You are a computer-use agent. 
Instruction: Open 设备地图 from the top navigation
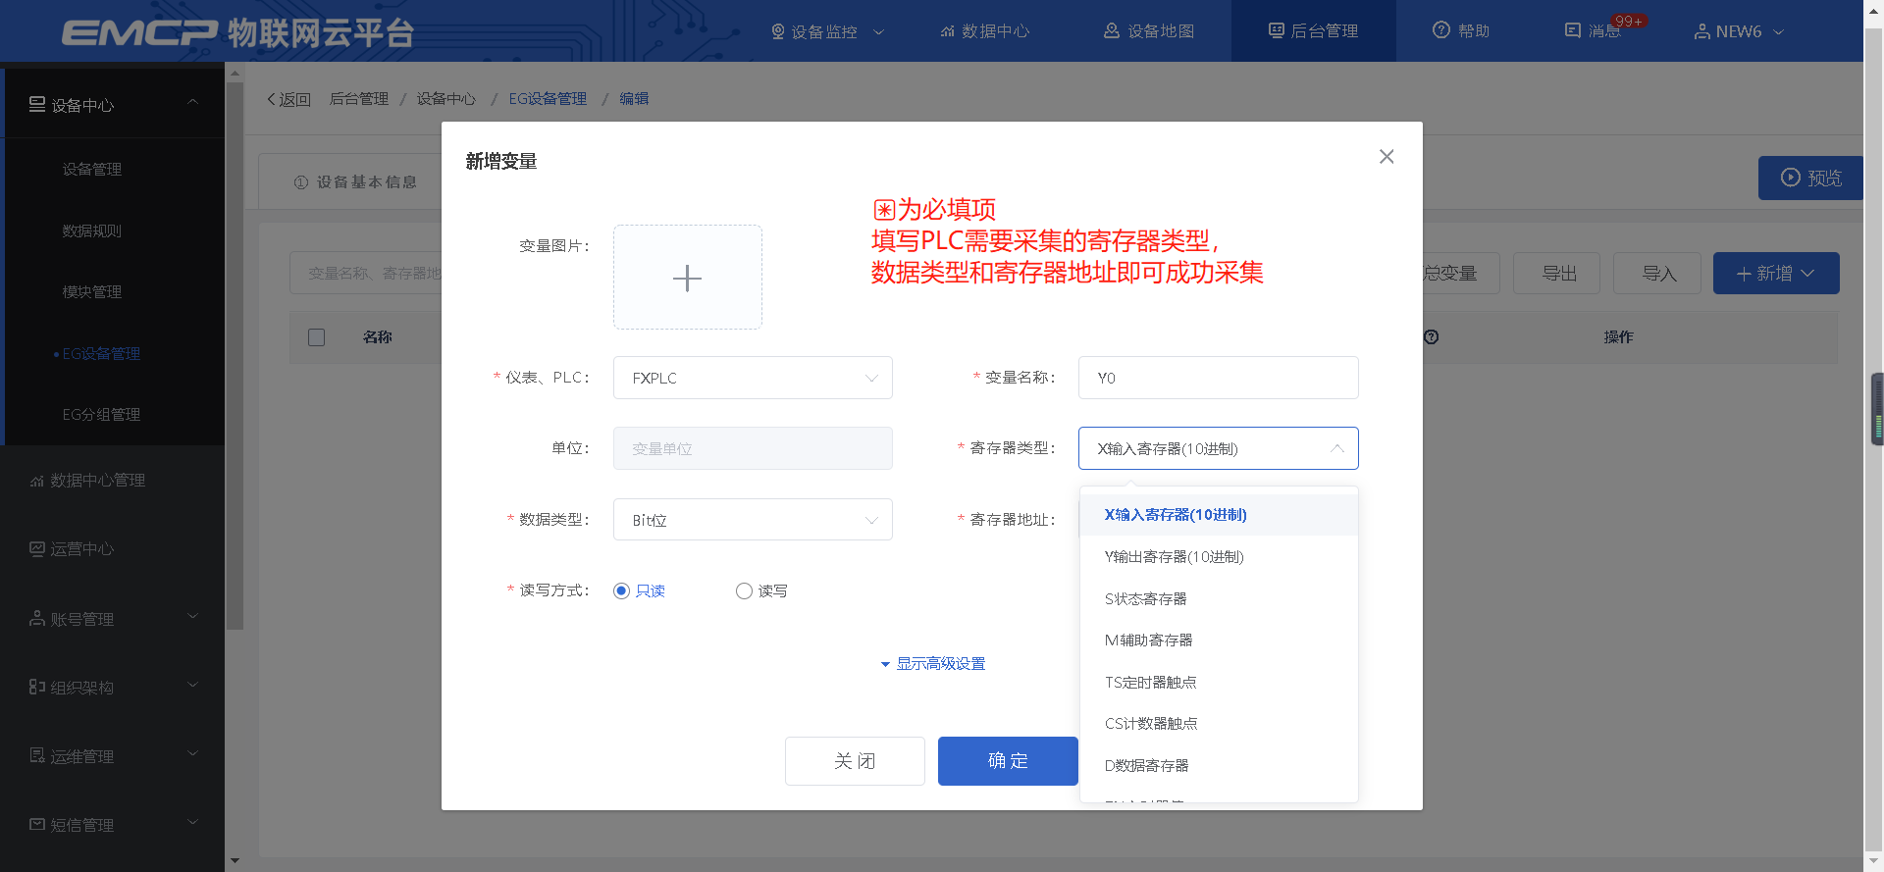pyautogui.click(x=1149, y=30)
